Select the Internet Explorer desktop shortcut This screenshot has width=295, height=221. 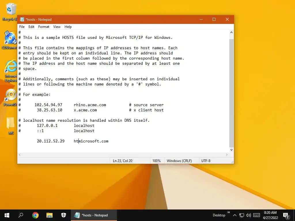[11, 71]
